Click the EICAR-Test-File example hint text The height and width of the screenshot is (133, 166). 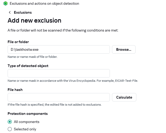pos(73,81)
